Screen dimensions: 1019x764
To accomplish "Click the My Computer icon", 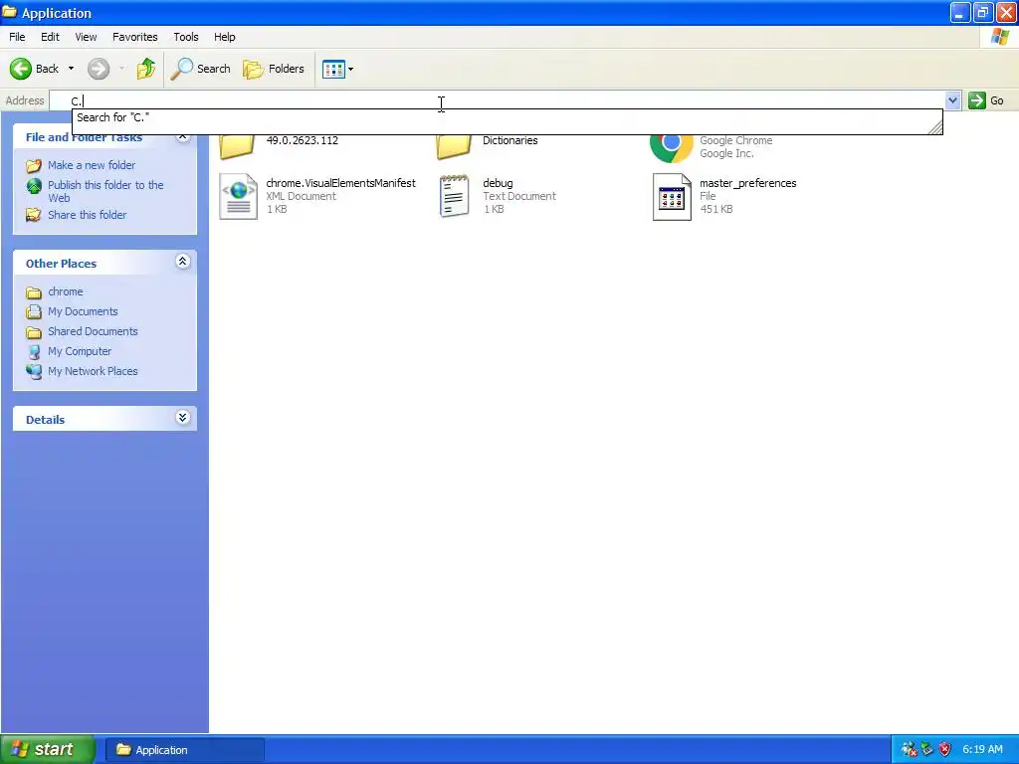I will click(x=34, y=352).
